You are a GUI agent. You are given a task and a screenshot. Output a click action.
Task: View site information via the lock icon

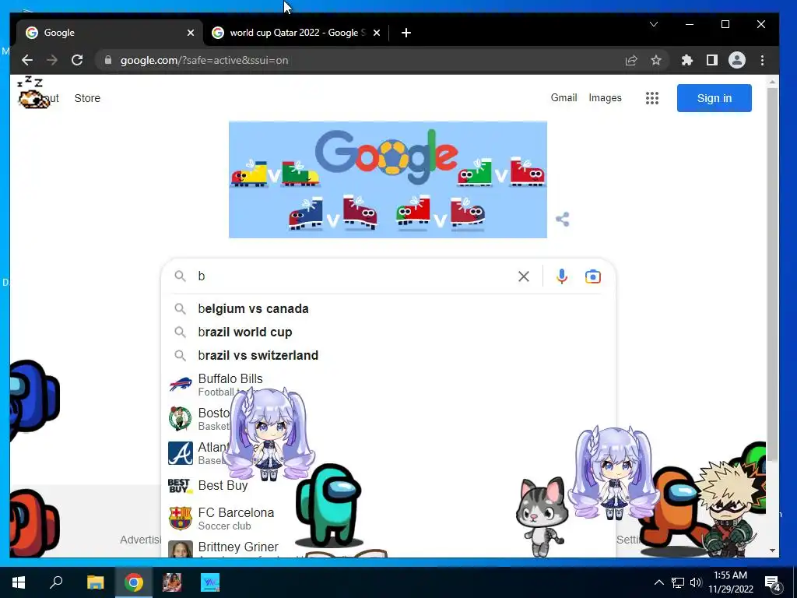[x=107, y=60]
